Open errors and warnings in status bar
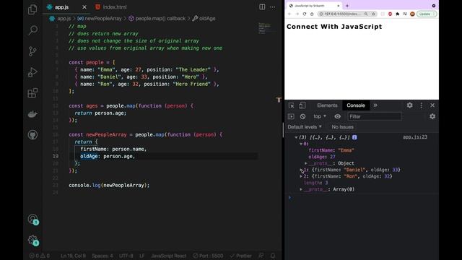462x260 pixels. coord(39,256)
